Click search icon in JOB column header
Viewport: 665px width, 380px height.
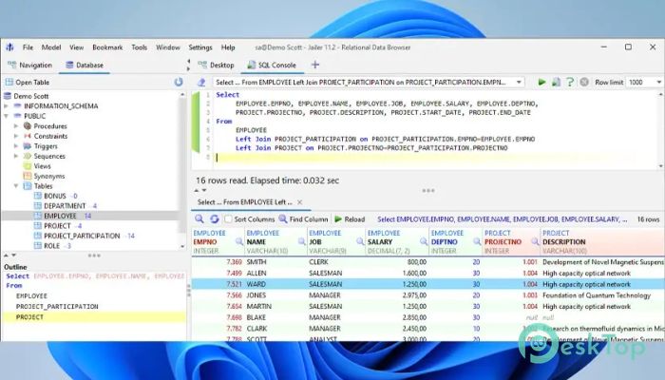(x=360, y=241)
